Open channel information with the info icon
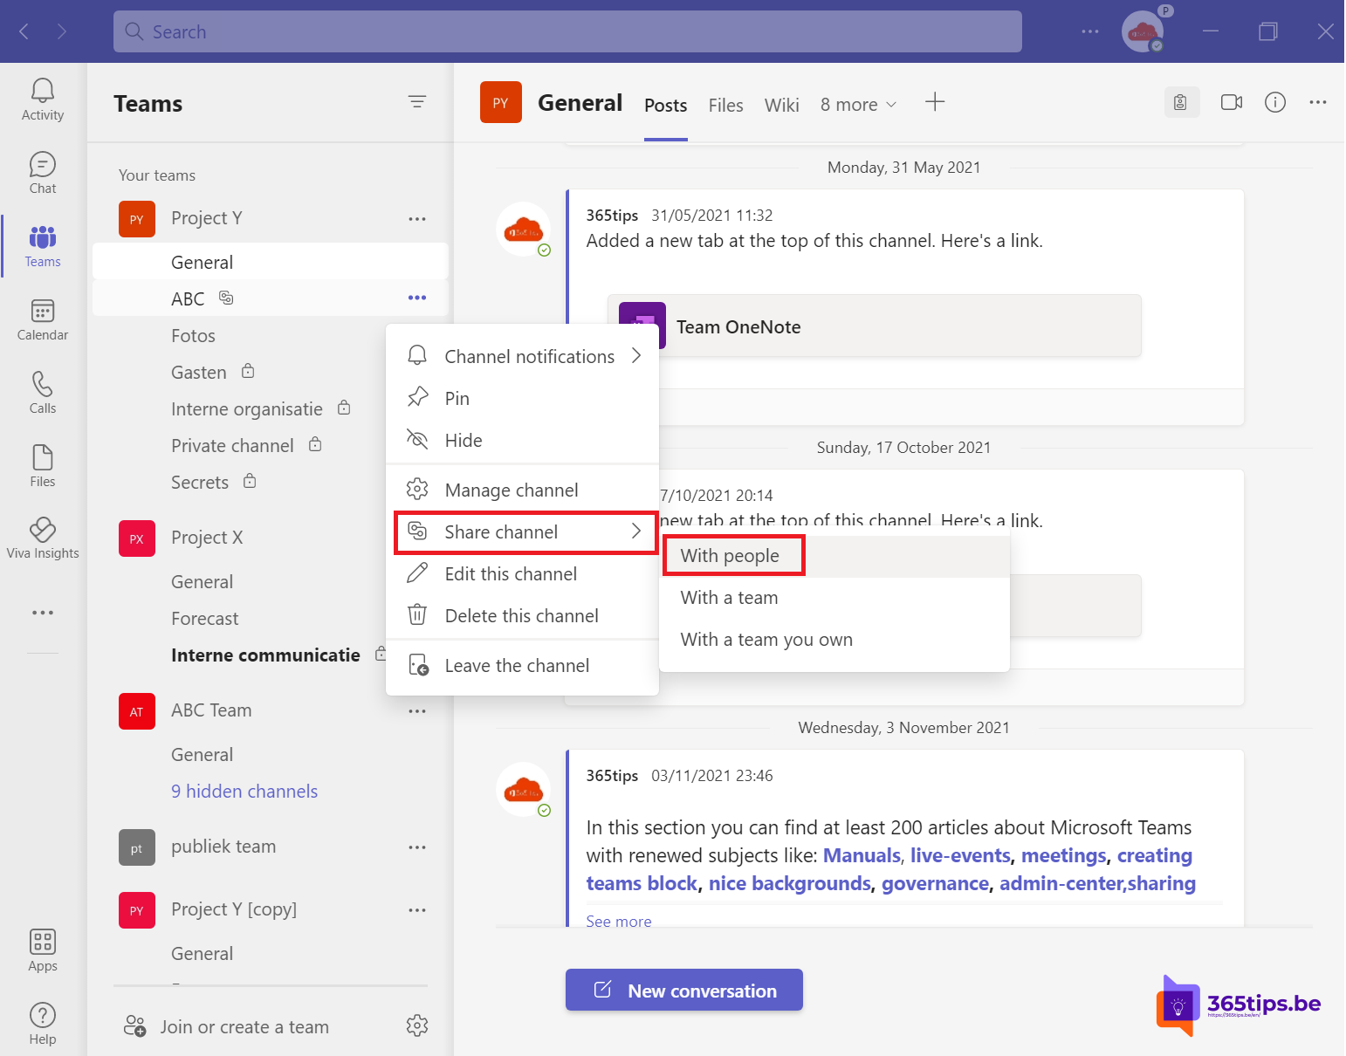1346x1056 pixels. [x=1274, y=102]
